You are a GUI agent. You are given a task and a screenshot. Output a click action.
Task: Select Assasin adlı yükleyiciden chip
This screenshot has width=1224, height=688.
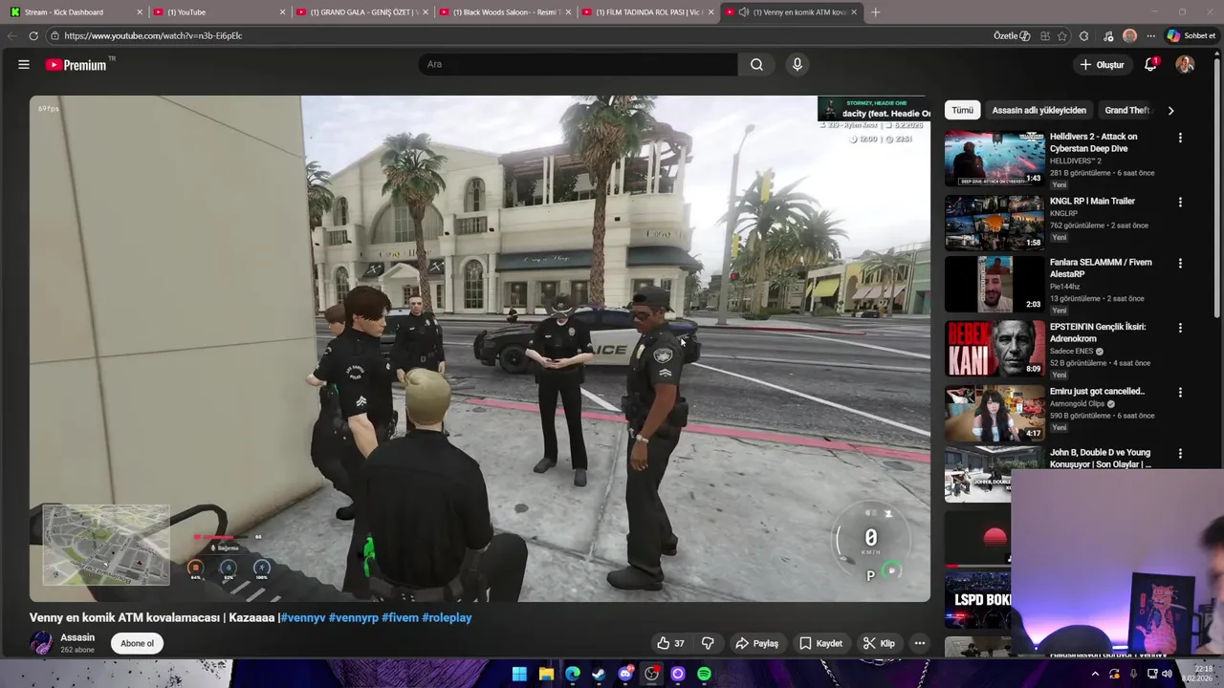click(x=1038, y=110)
